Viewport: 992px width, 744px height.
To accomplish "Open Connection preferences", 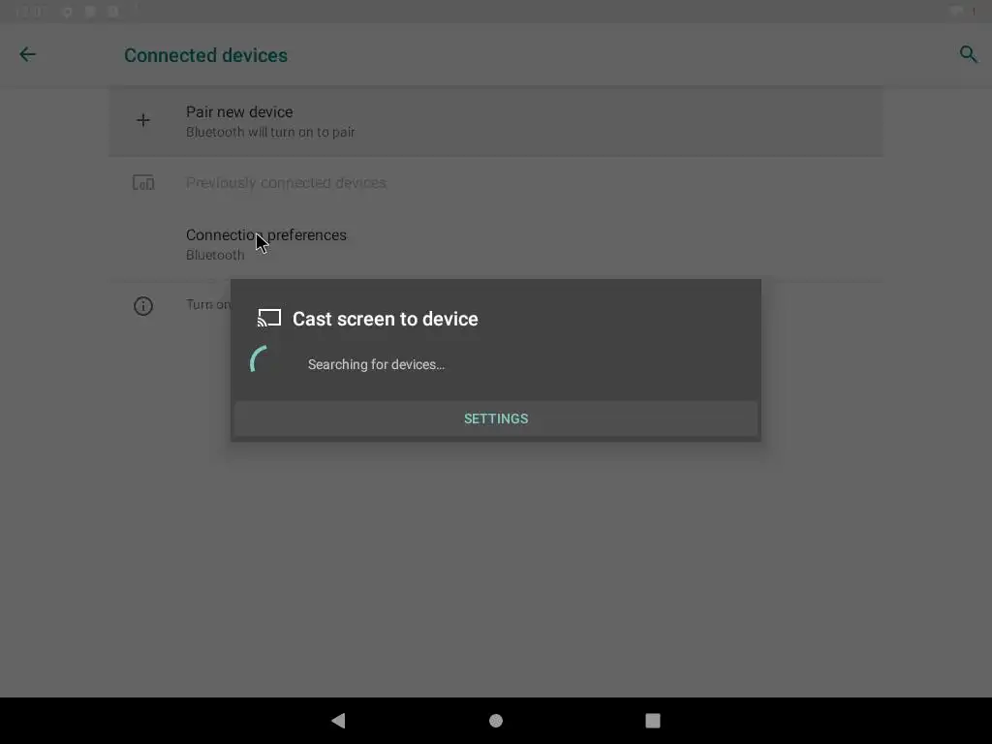I will [x=496, y=244].
